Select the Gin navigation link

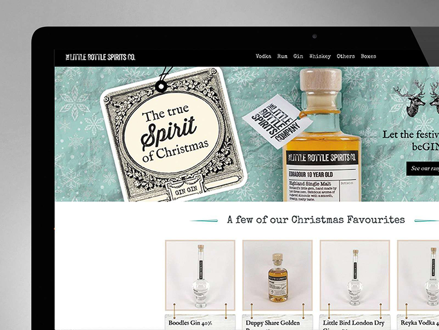pyautogui.click(x=298, y=56)
